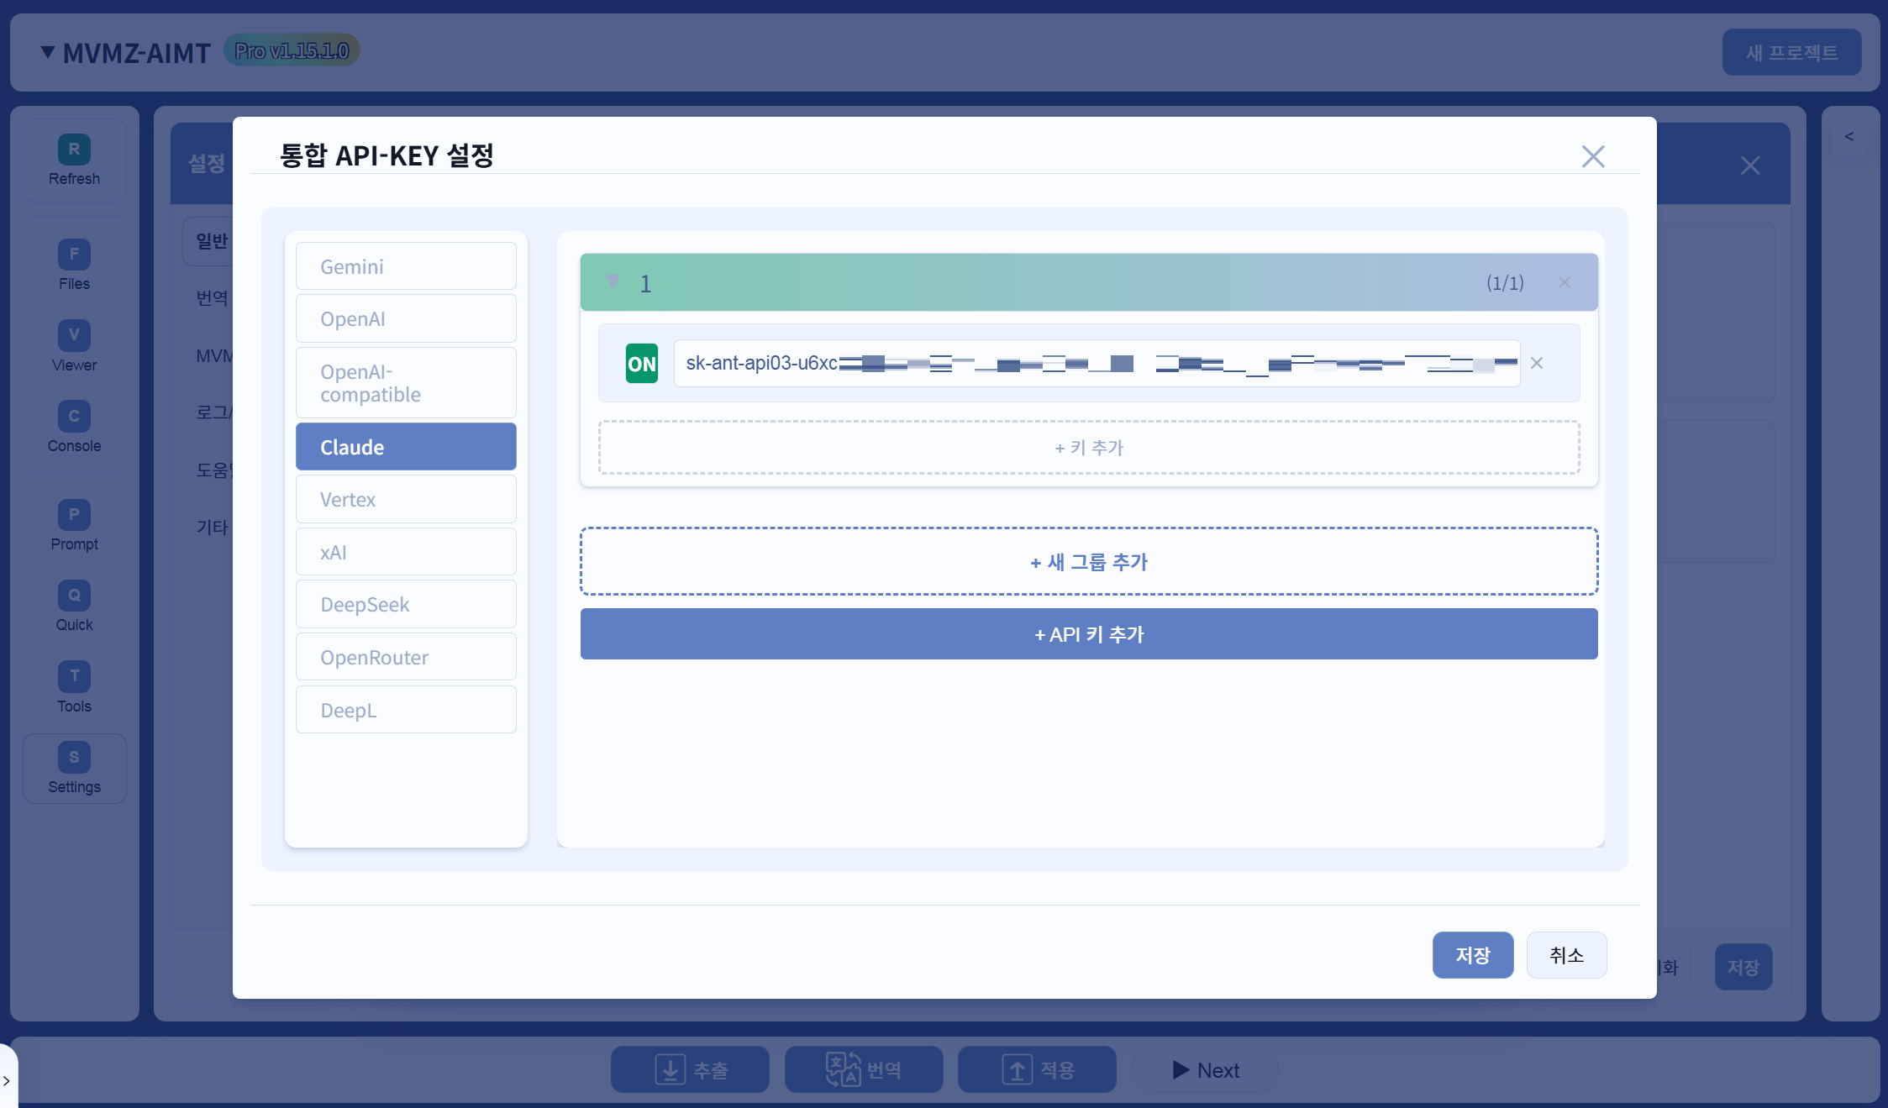Open the Files panel icon
This screenshot has width=1888, height=1108.
[x=74, y=255]
